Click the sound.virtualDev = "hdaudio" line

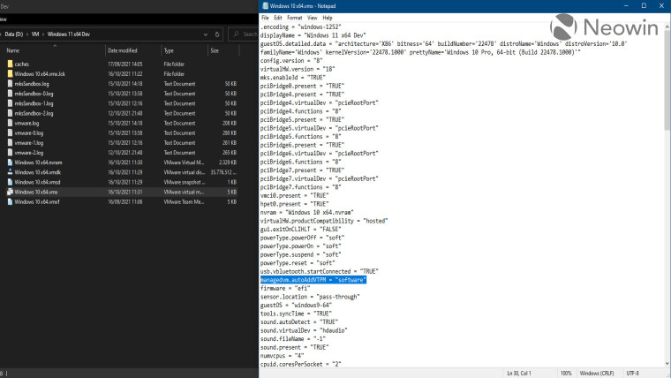click(304, 330)
